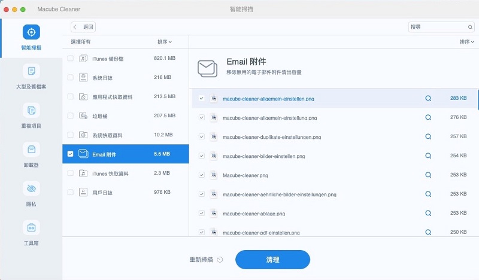Click inside the 搜尋 search field
Viewport: 479px width, 280px height.
click(441, 27)
